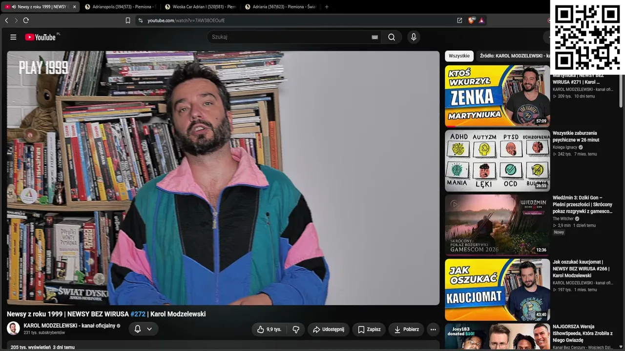
Task: Go to the YouTube home logo
Action: pyautogui.click(x=41, y=37)
